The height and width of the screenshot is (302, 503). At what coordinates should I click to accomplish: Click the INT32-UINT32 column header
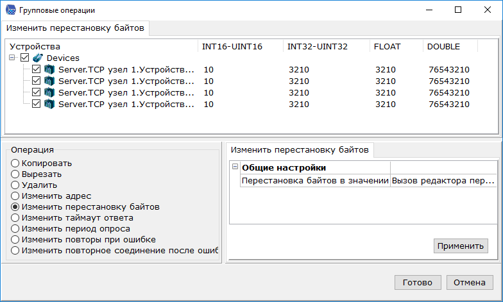(326, 46)
